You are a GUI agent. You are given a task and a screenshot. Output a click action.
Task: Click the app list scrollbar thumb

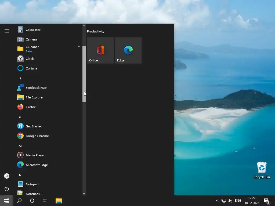coord(84,74)
